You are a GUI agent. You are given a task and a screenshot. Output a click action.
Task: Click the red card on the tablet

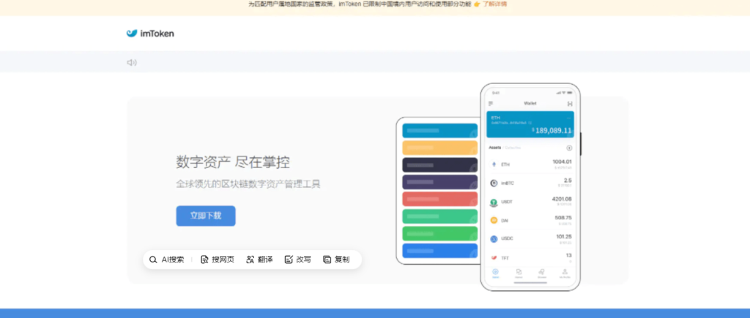pos(439,199)
